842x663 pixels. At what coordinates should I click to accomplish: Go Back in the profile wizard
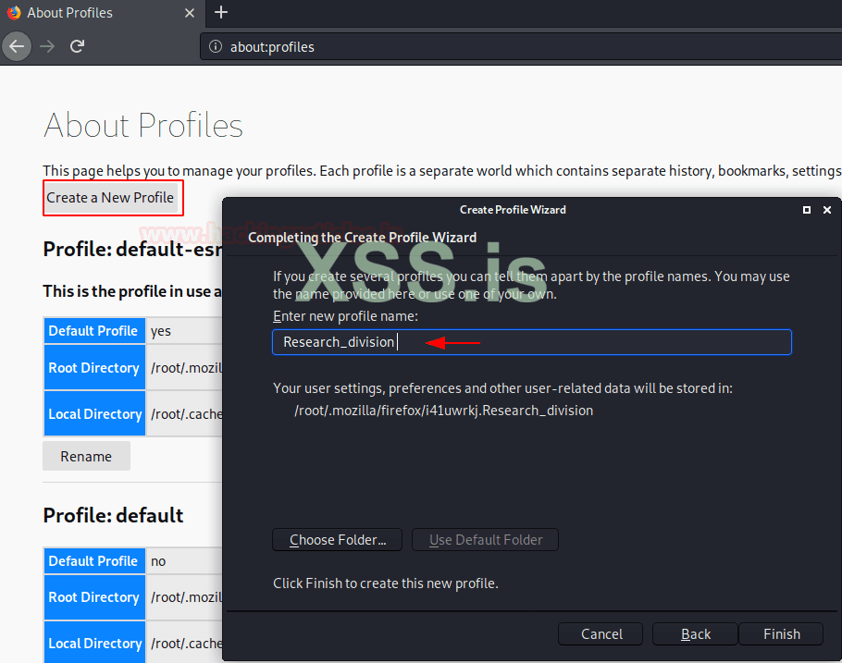click(x=696, y=634)
